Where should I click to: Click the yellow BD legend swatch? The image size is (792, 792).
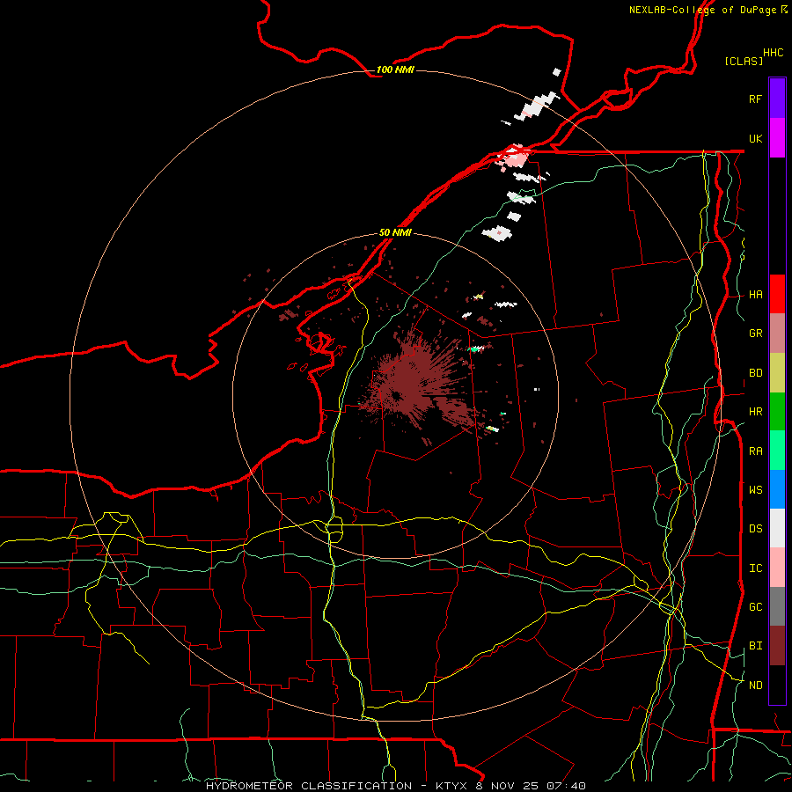click(x=777, y=373)
